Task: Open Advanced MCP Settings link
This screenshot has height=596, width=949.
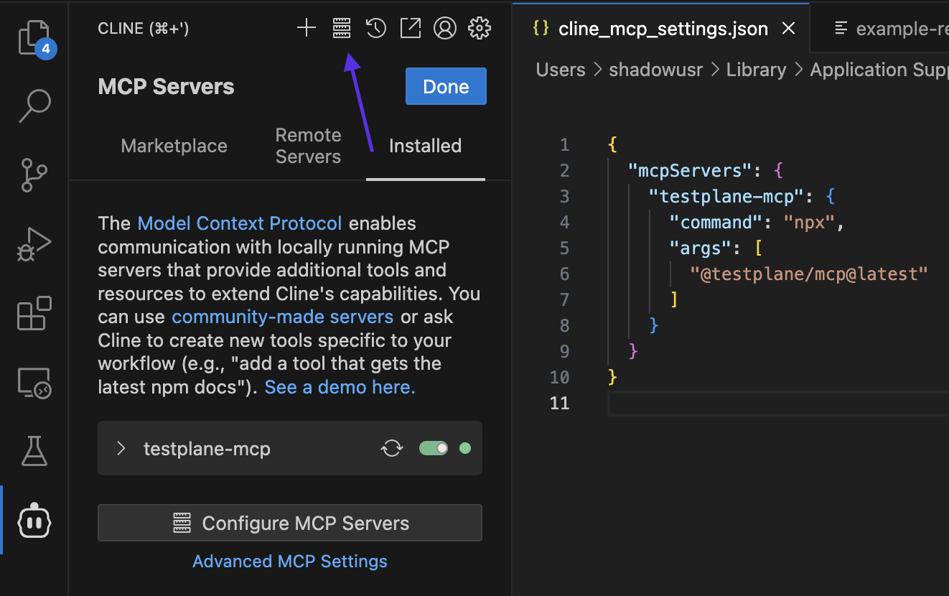Action: [290, 562]
